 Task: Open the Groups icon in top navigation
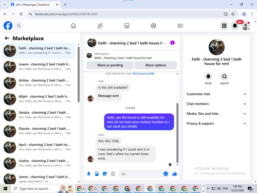coord(153,26)
